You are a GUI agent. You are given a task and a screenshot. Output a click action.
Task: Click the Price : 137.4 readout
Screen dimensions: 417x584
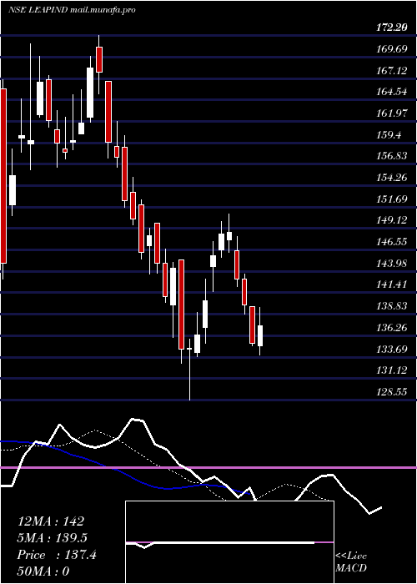click(x=57, y=555)
